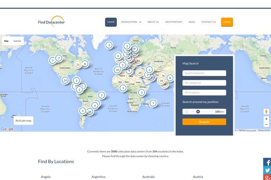271x180 pixels.
Task: Expand the DATACENTERS dropdown menu
Action: (131, 22)
